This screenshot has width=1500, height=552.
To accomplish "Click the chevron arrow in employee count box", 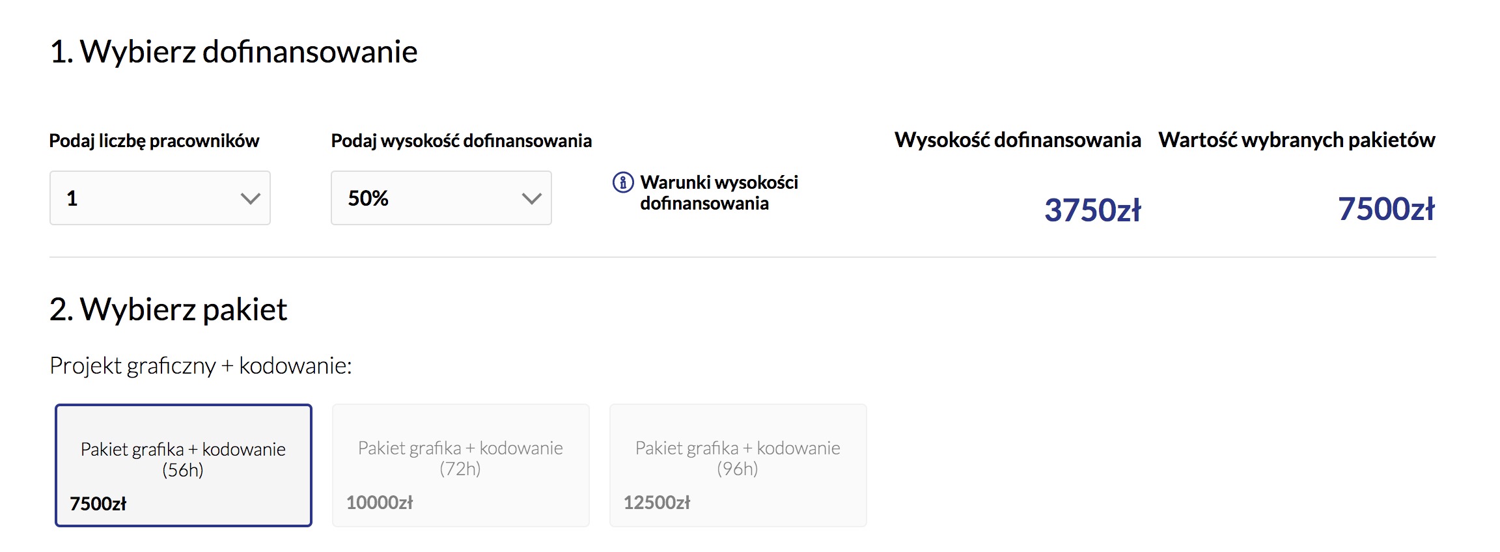I will [x=251, y=199].
